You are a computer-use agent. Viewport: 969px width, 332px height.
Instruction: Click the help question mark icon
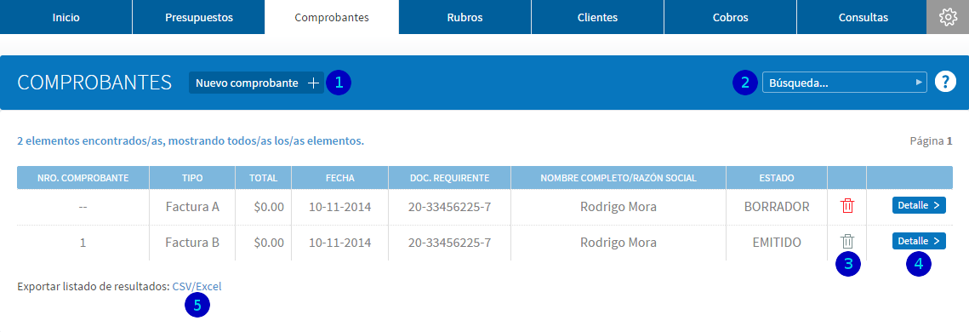coord(945,82)
